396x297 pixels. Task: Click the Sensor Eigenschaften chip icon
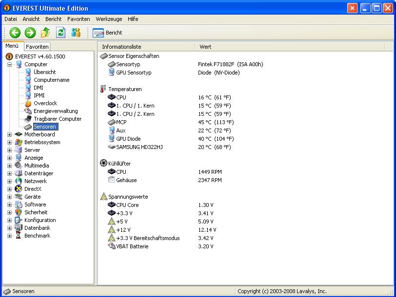pyautogui.click(x=104, y=56)
